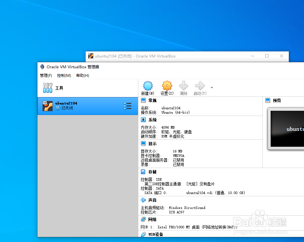This screenshot has height=242, width=304.
Task: Select the 工具 label in sidebar
Action: point(59,88)
